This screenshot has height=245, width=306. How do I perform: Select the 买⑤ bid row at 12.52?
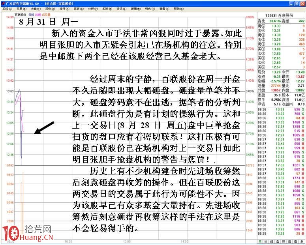point(281,67)
